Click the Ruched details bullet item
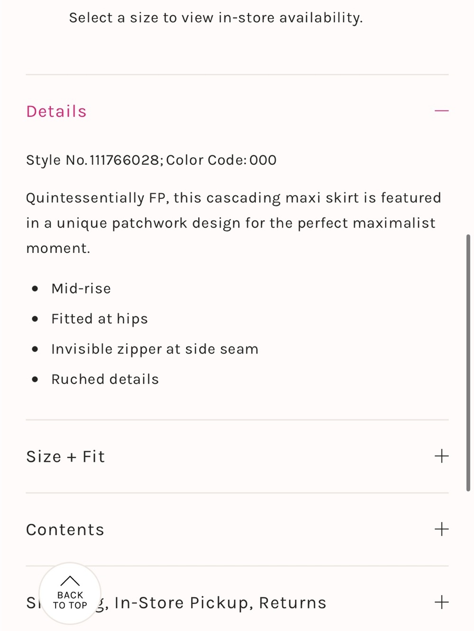 (x=105, y=379)
